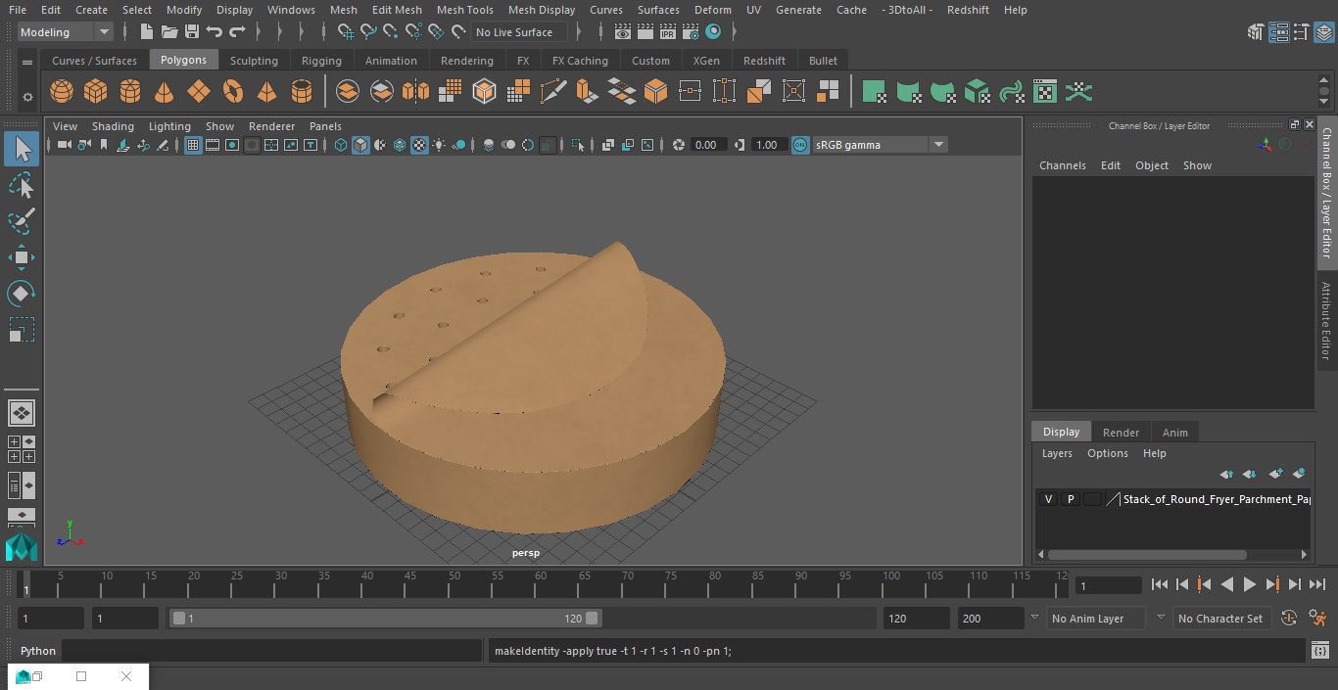Toggle playback P of Stack_of_Round_Fryer layer
Screen dimensions: 1338x690
tap(1071, 499)
